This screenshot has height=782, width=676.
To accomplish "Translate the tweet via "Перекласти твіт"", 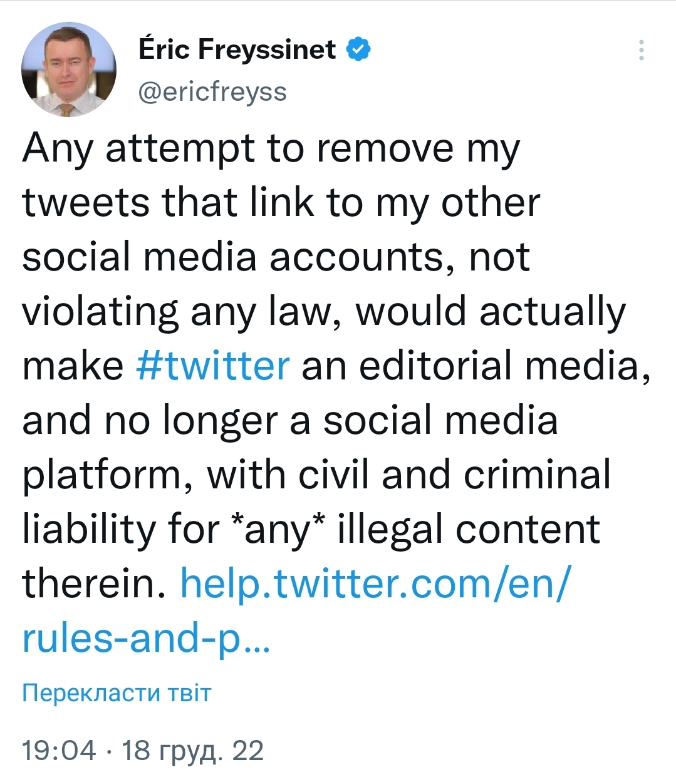I will (x=117, y=692).
